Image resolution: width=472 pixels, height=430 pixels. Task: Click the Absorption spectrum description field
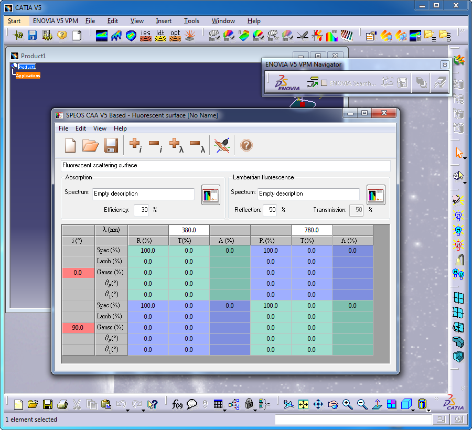(x=143, y=194)
